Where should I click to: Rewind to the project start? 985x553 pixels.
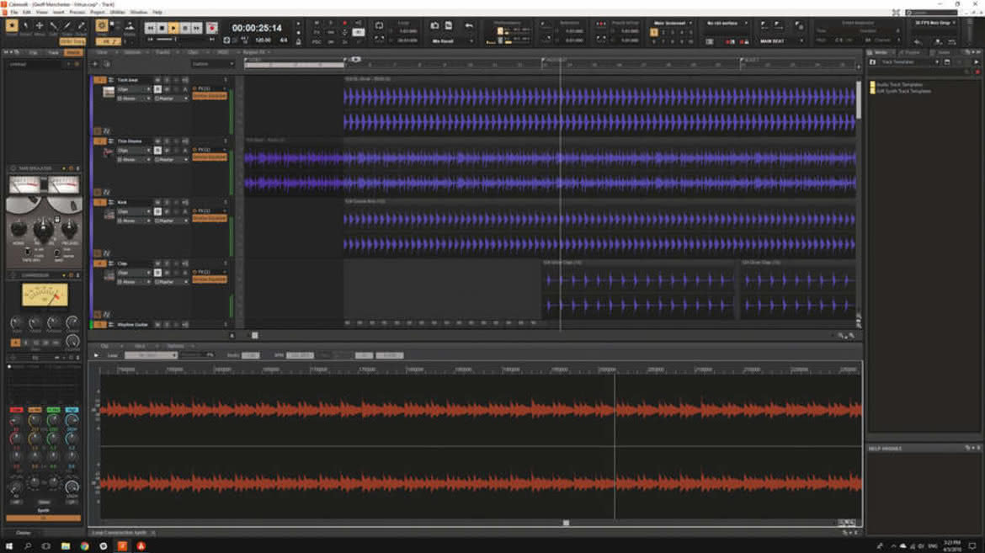point(150,29)
